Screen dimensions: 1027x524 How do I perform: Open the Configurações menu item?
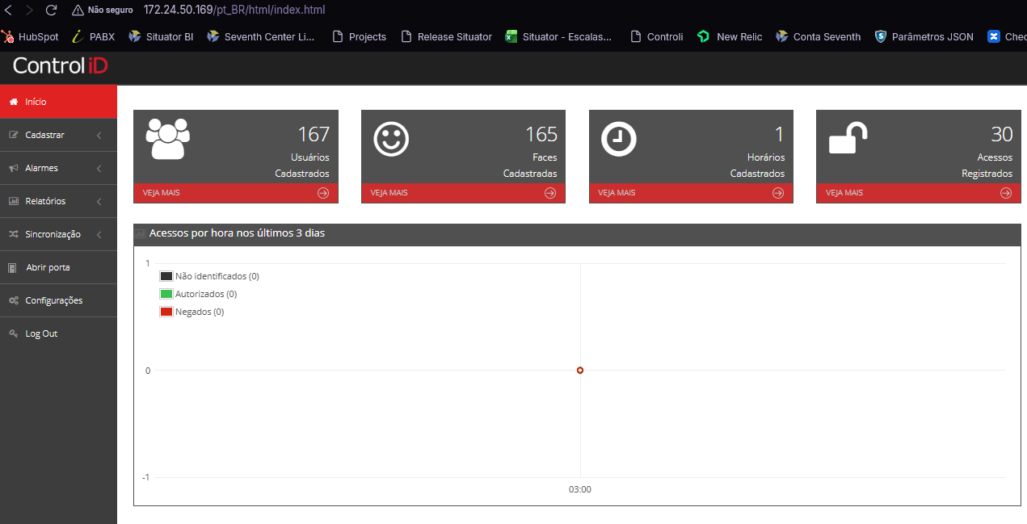53,300
